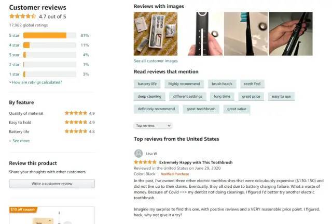The height and width of the screenshot is (224, 332).
Task: Click the five-star rating on Lisa W's review
Action: (145, 162)
